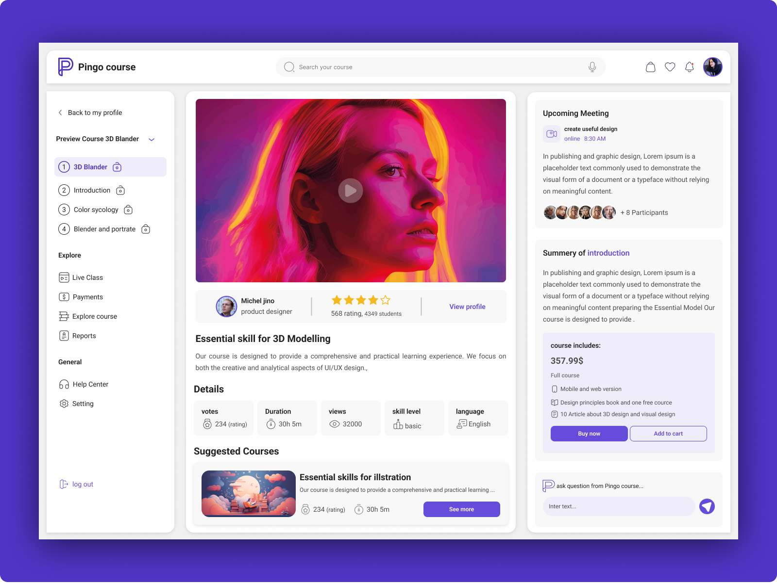Select the Payments icon in the sidebar
Image resolution: width=777 pixels, height=584 pixels.
64,297
